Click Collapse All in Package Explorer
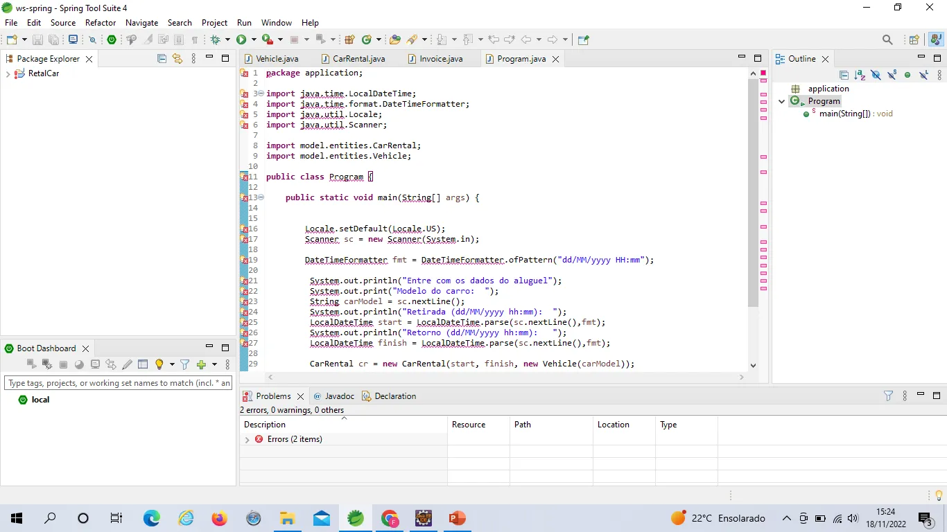This screenshot has width=947, height=532. pyautogui.click(x=162, y=59)
